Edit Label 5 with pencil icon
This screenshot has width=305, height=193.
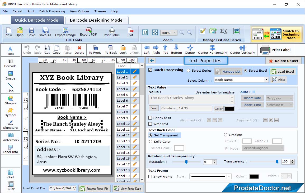pyautogui.click(x=135, y=95)
